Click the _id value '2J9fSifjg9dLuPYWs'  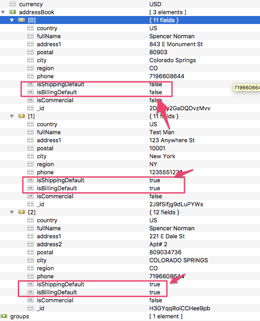176,205
